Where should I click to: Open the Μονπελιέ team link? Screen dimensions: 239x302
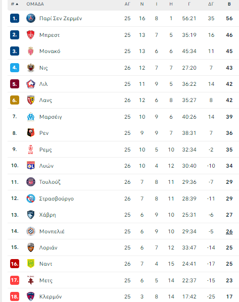52,231
